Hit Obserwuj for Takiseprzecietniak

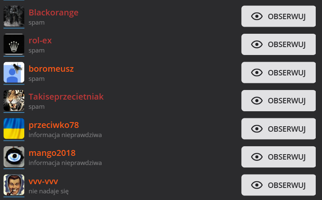(x=279, y=100)
